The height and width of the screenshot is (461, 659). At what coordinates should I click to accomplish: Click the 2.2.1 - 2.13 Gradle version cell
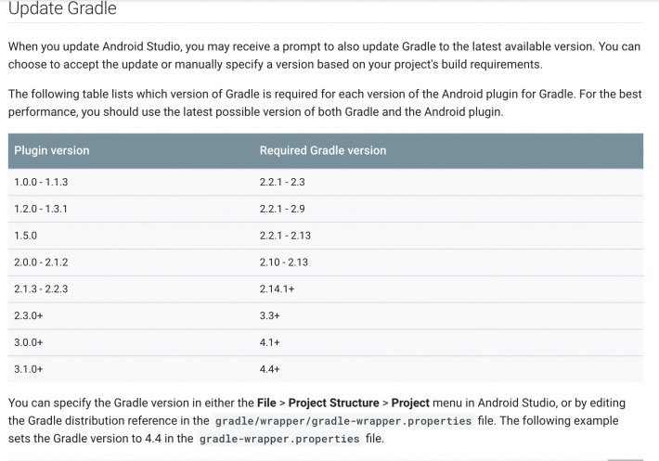[x=285, y=236]
